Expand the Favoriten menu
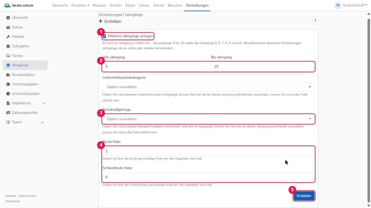This screenshot has height=208, width=371. coord(80,6)
